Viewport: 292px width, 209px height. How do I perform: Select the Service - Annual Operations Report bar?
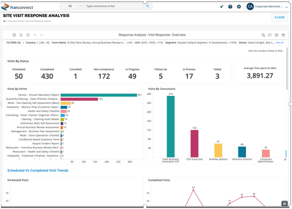[x=99, y=95]
